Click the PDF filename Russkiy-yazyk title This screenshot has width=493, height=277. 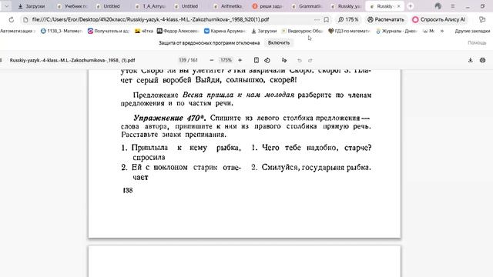pos(72,60)
